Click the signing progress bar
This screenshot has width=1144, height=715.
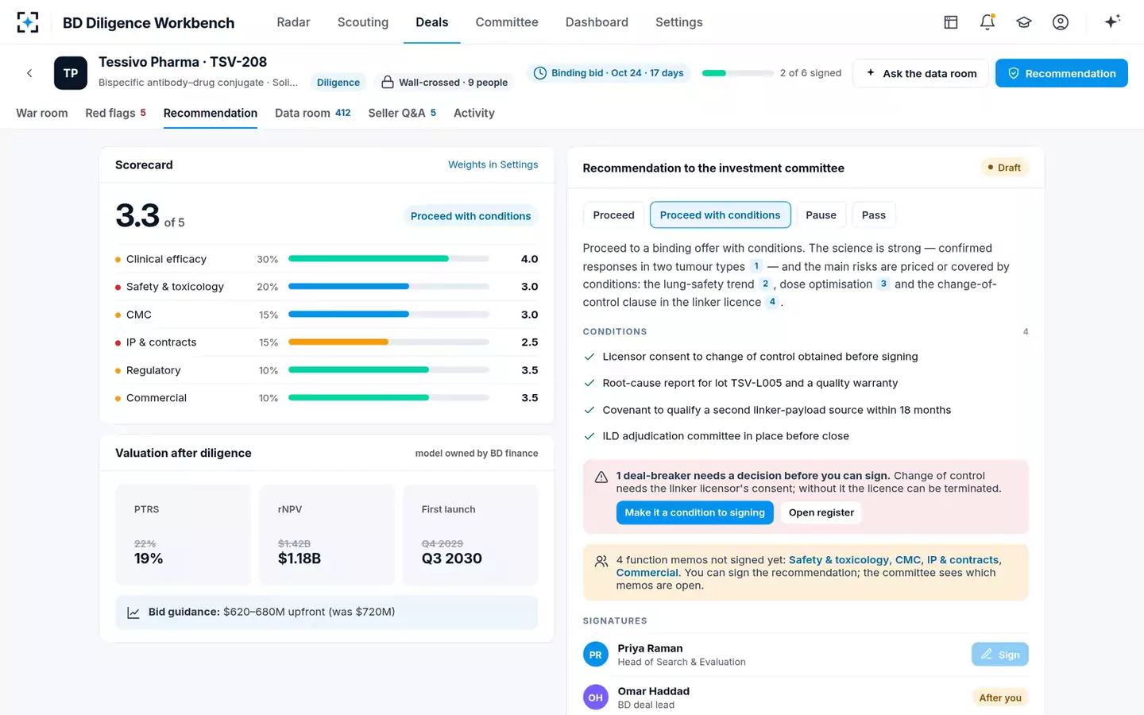[x=737, y=73]
